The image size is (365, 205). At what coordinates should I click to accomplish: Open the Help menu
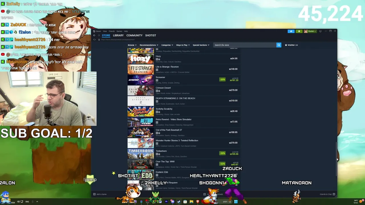pos(126,31)
